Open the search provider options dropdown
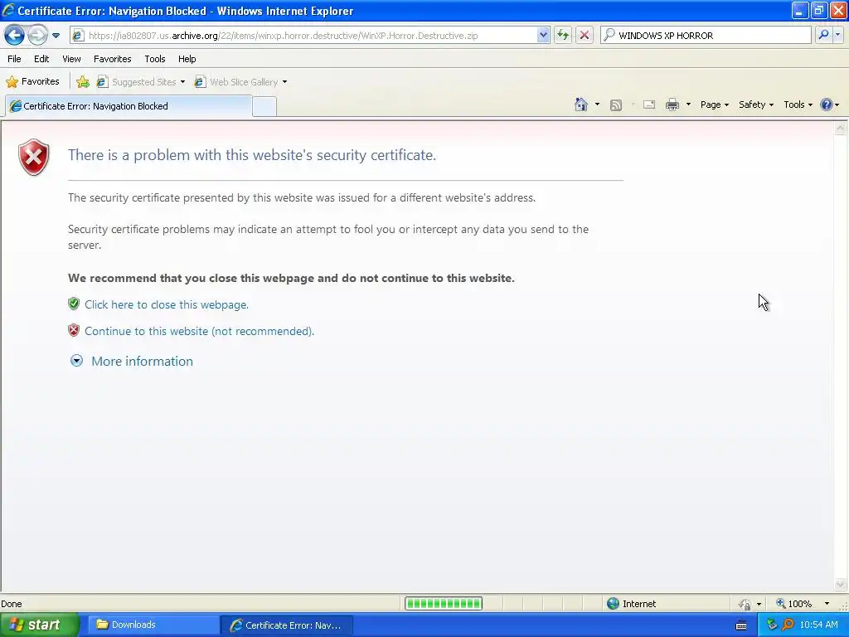Screen dimensions: 849x637 [x=838, y=35]
